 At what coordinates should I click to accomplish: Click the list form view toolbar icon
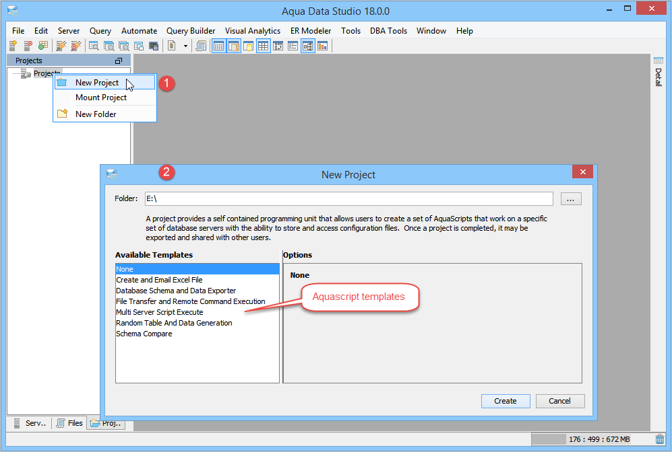pos(293,46)
